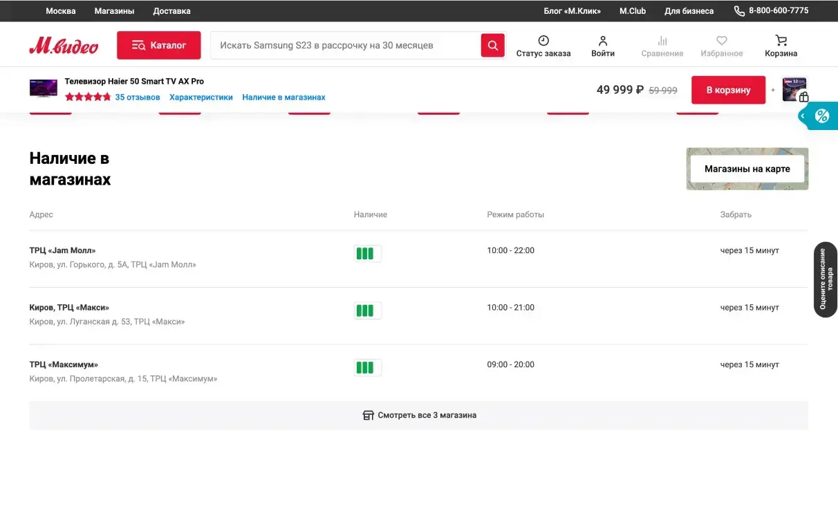Click the M.Видео logo
Screen dimensions: 838x509
point(64,46)
